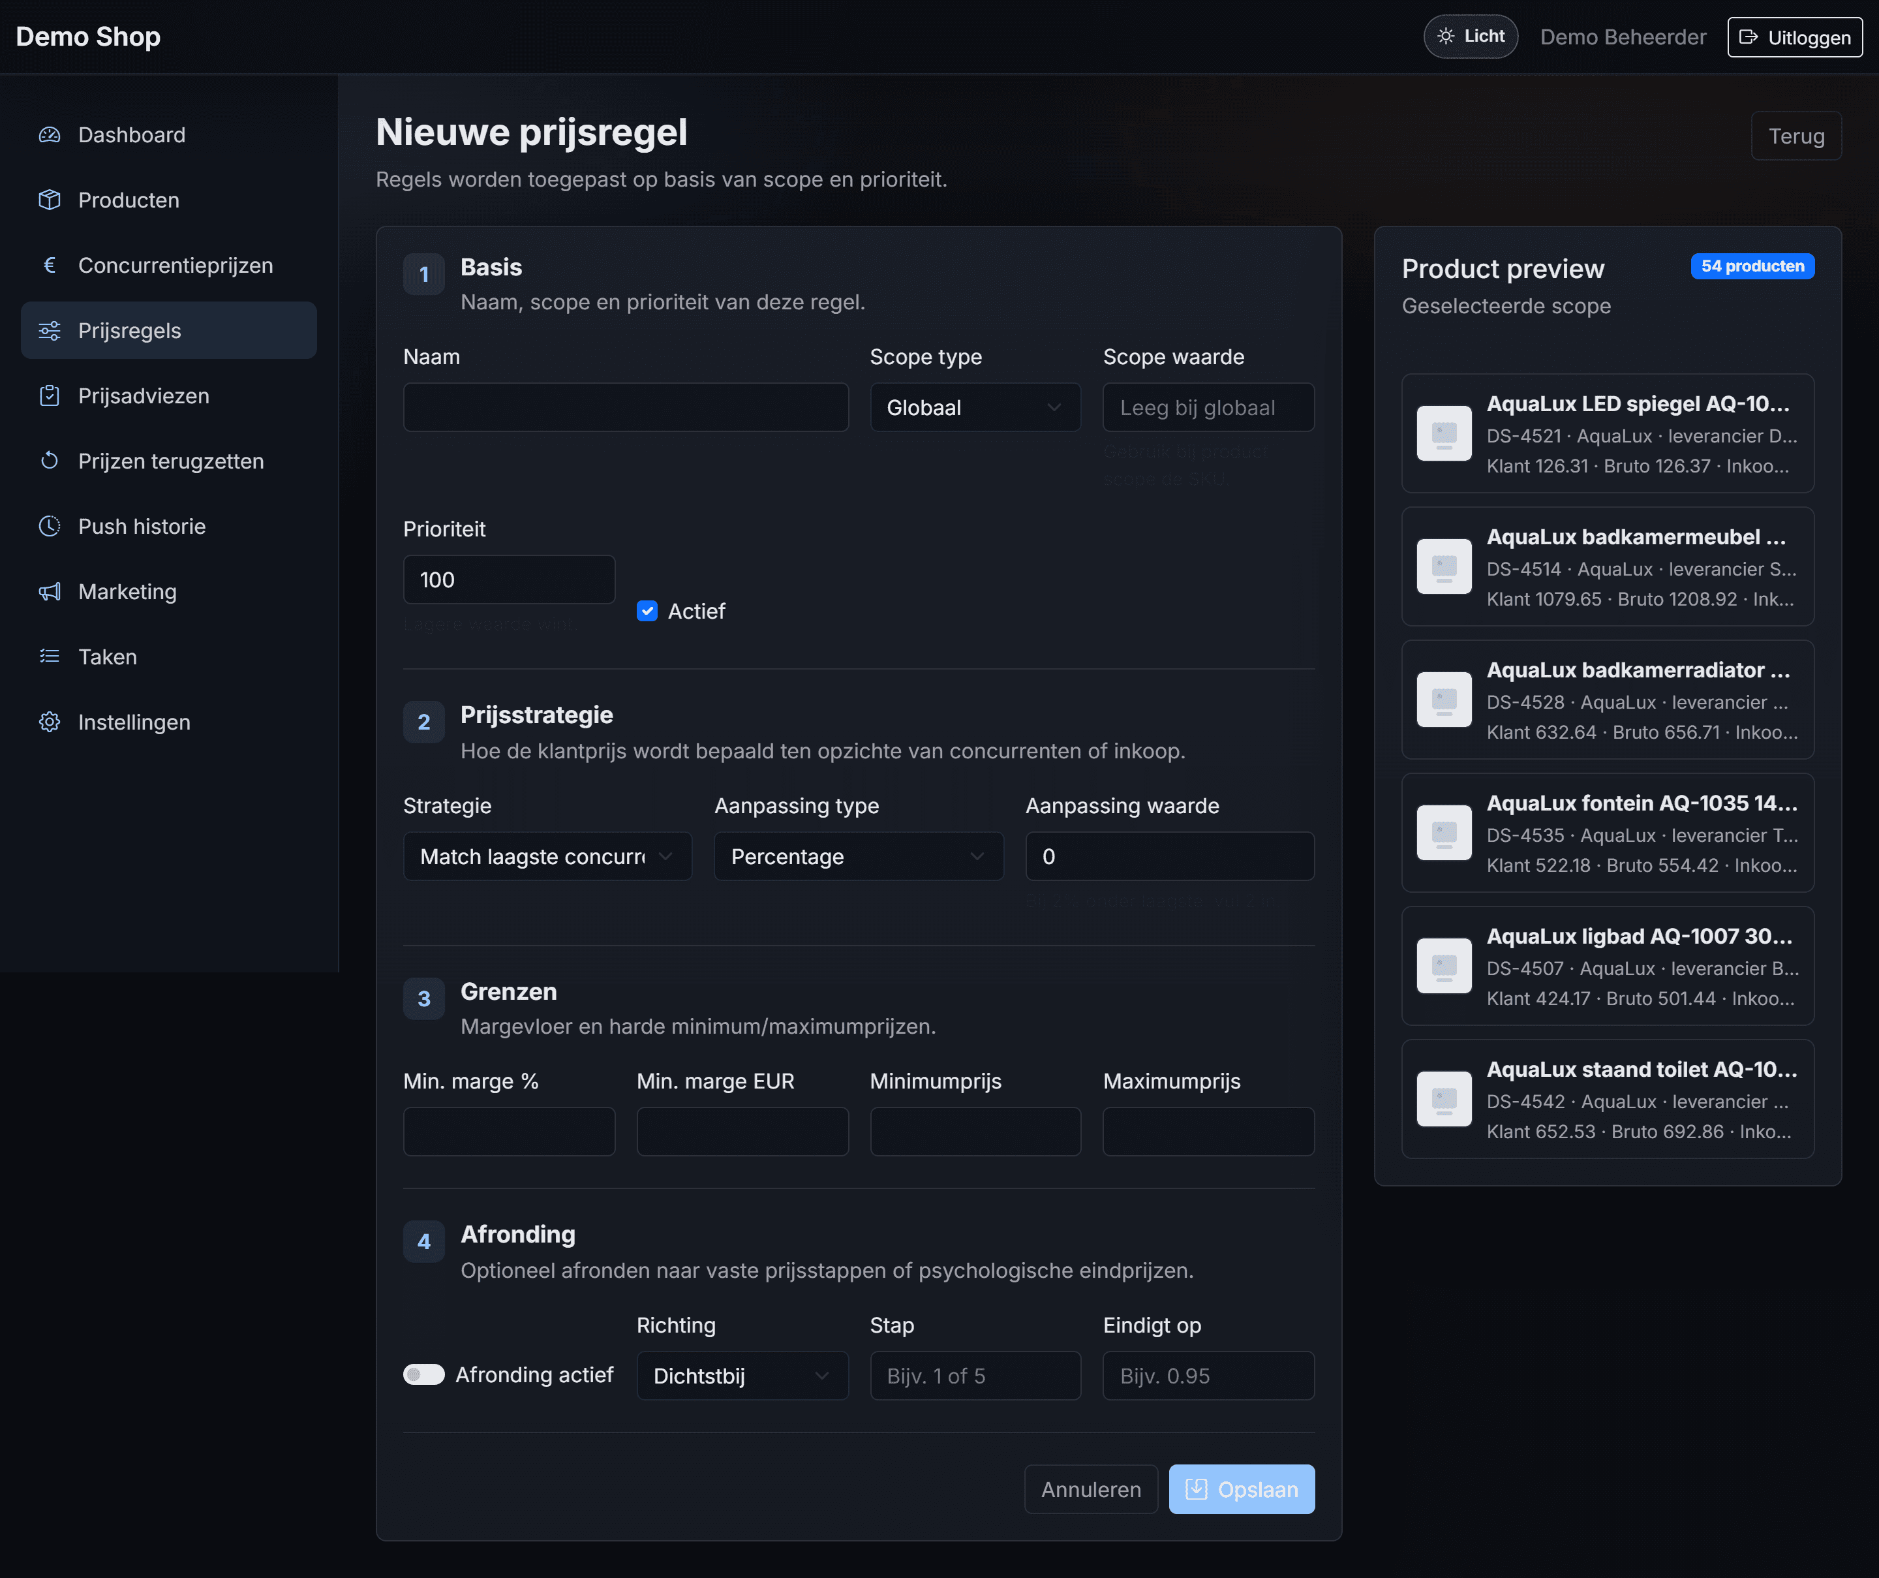
Task: Save the rule with Opslaan
Action: pyautogui.click(x=1242, y=1491)
